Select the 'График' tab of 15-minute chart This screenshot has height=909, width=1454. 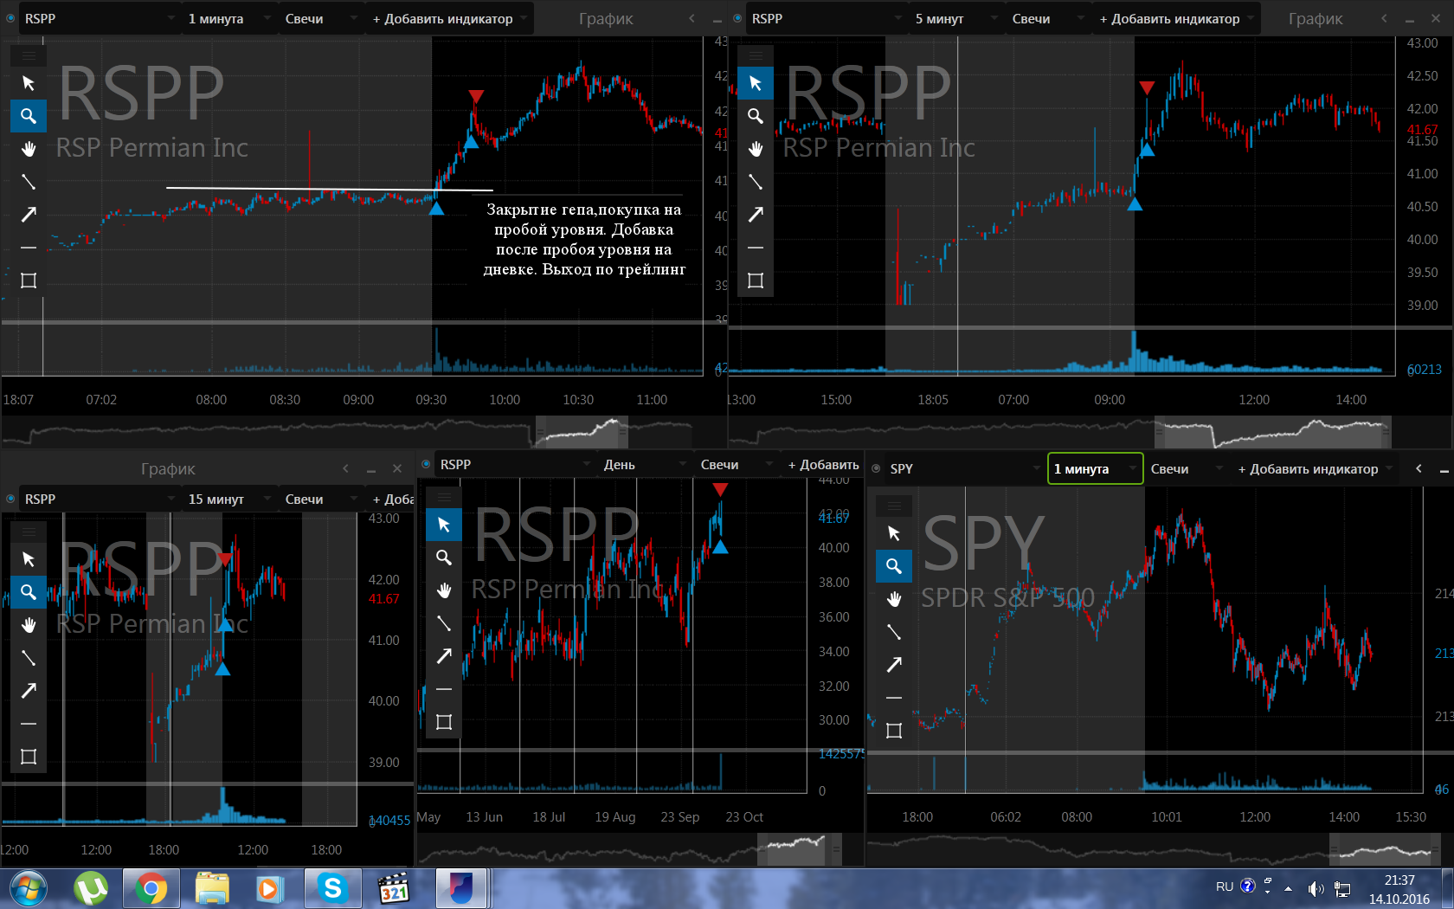[168, 468]
